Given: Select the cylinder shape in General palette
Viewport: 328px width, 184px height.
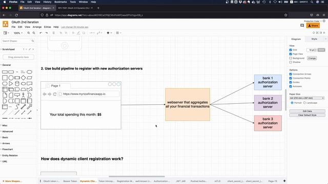Looking at the screenshot, I should point(17,84).
